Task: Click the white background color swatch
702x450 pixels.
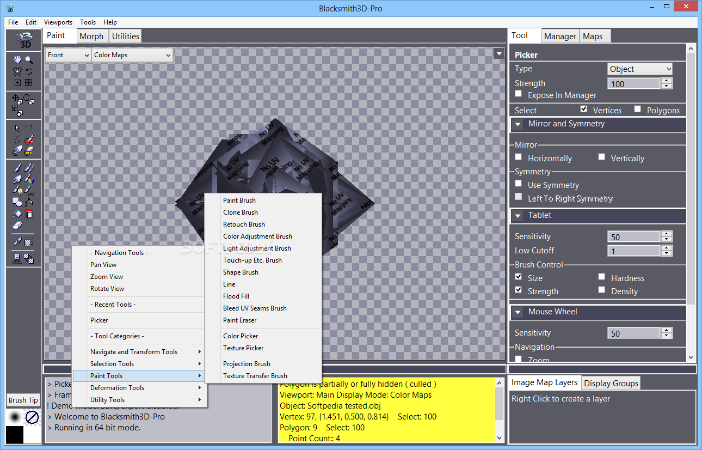Action: point(32,435)
